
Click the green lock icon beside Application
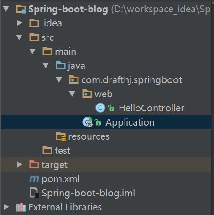98,122
